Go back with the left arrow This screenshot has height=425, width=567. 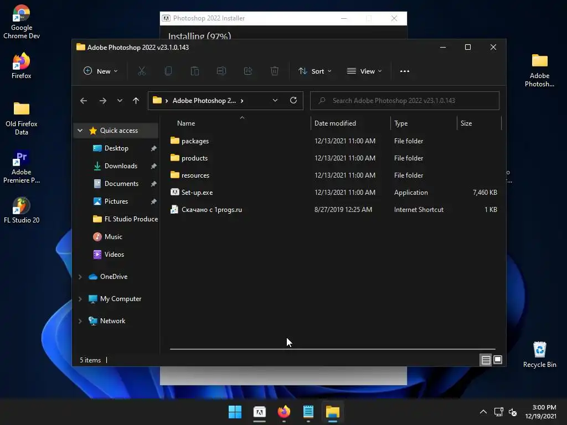coord(84,101)
